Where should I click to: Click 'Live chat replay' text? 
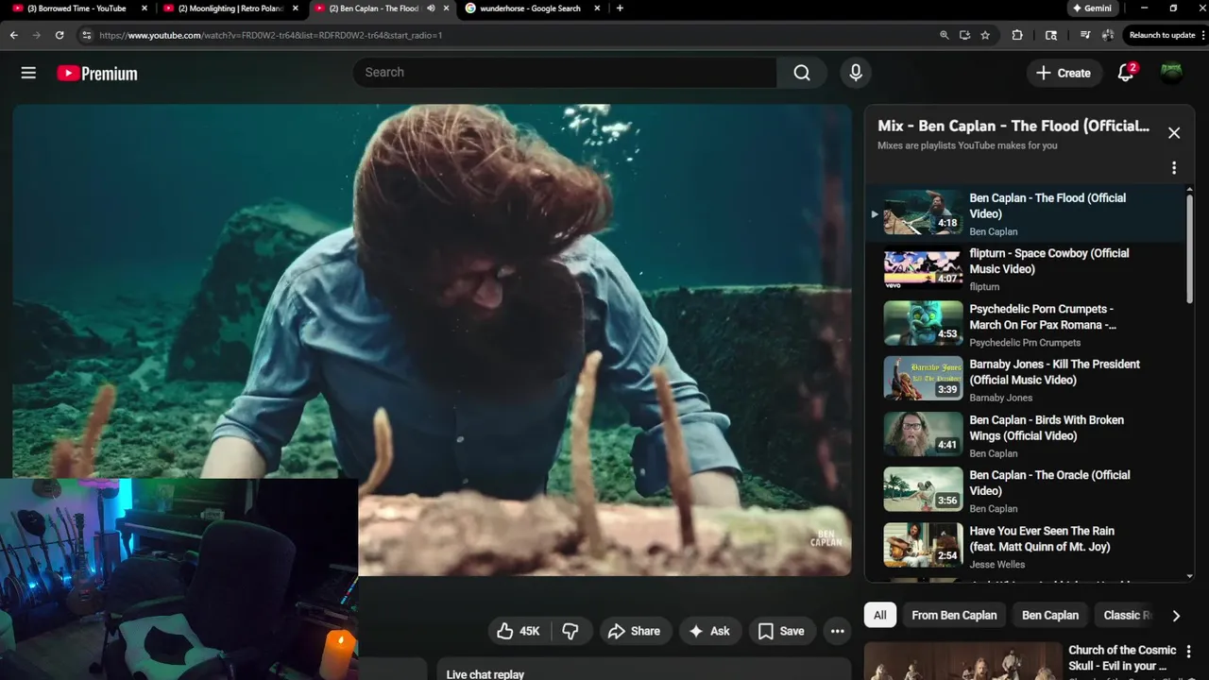point(485,673)
